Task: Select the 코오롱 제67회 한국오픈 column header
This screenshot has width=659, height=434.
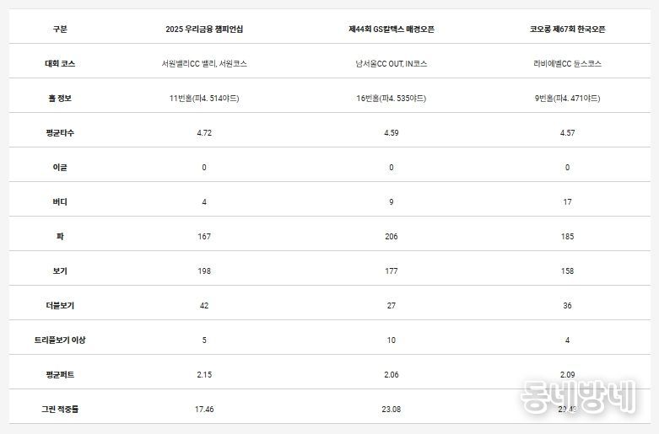Action: 567,29
